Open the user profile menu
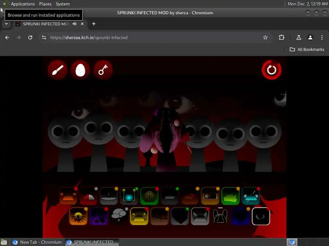 pos(310,37)
